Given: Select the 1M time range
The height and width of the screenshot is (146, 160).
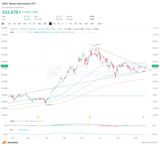Looking at the screenshot, I should [14, 24].
